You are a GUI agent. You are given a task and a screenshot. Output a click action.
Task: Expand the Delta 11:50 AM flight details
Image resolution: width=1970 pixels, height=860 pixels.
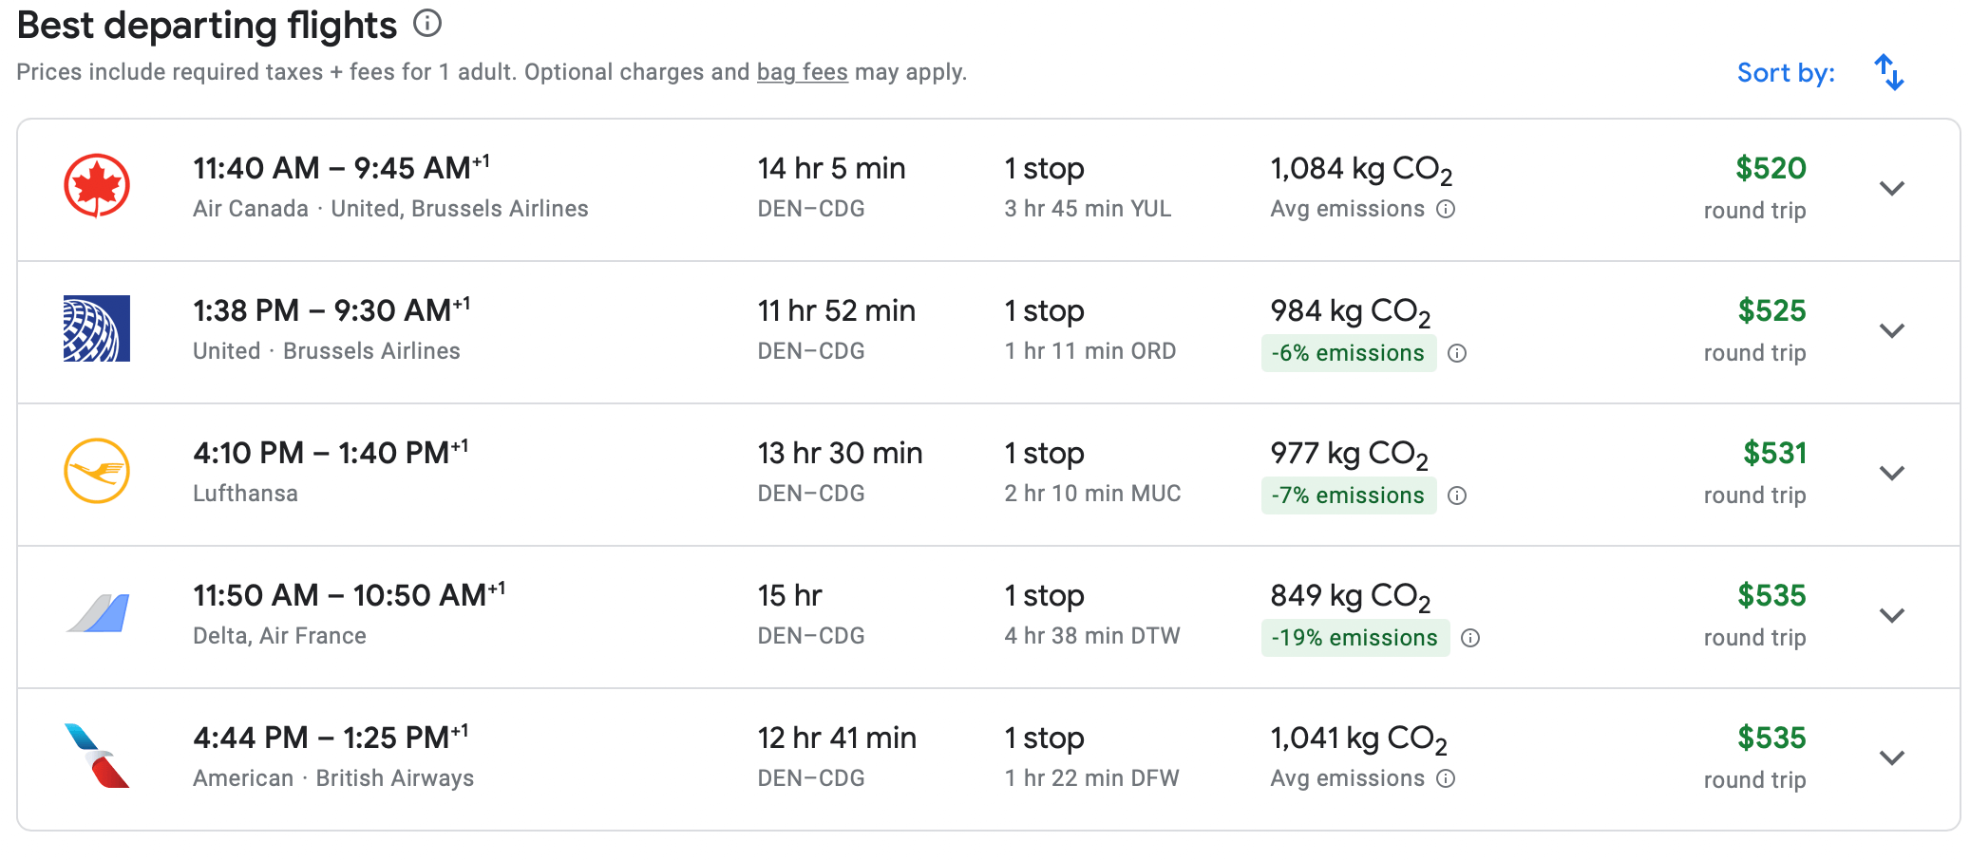tap(1891, 616)
